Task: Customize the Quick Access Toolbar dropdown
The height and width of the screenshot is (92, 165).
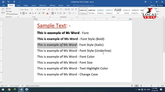Action: click(20, 2)
